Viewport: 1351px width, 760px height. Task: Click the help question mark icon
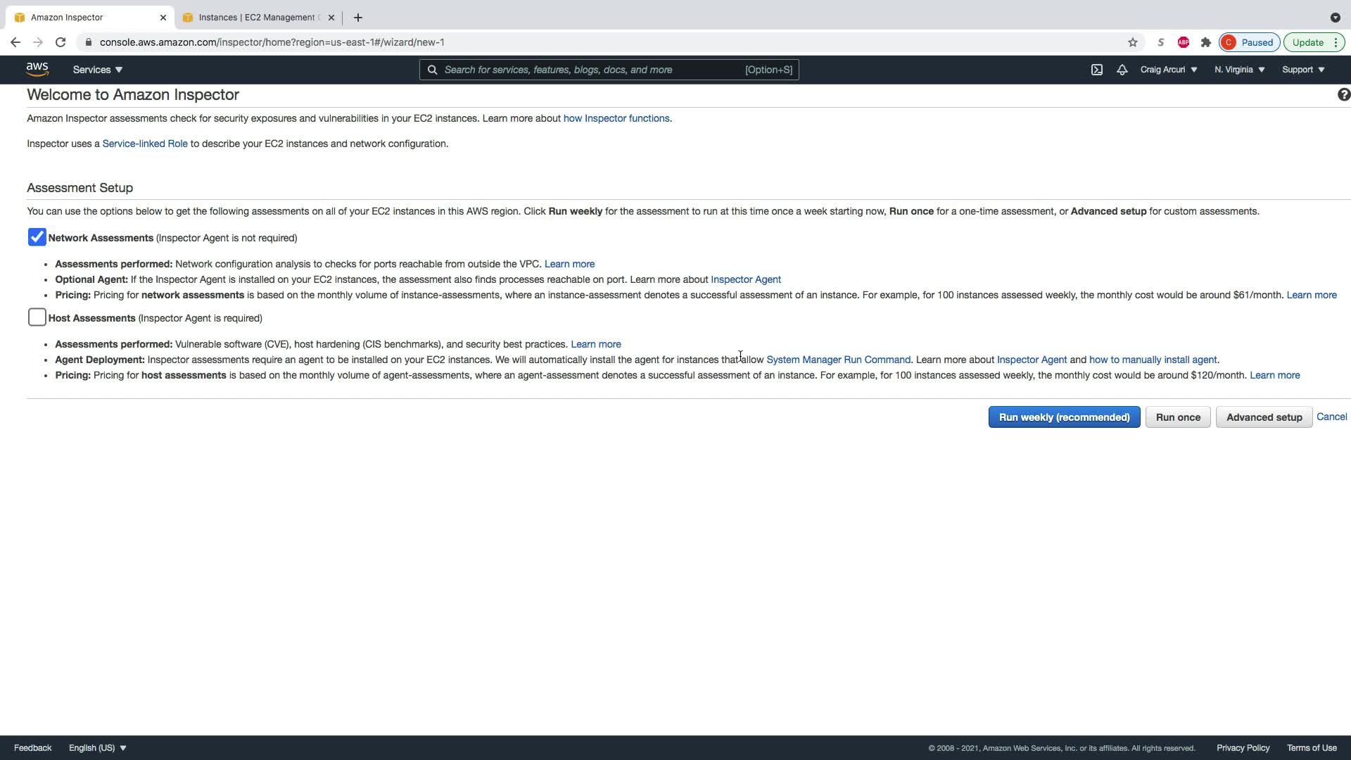click(x=1343, y=95)
